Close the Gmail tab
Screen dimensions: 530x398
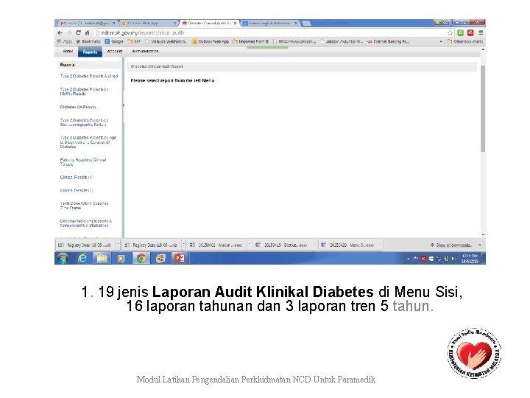[x=114, y=24]
